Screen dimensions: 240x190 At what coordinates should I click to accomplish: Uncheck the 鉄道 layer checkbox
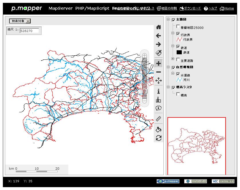pyautogui.click(x=178, y=47)
